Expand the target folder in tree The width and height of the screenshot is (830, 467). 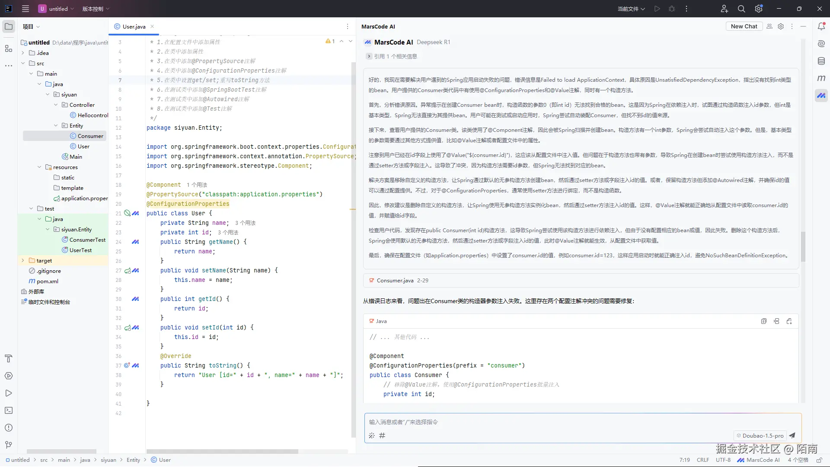click(x=23, y=260)
